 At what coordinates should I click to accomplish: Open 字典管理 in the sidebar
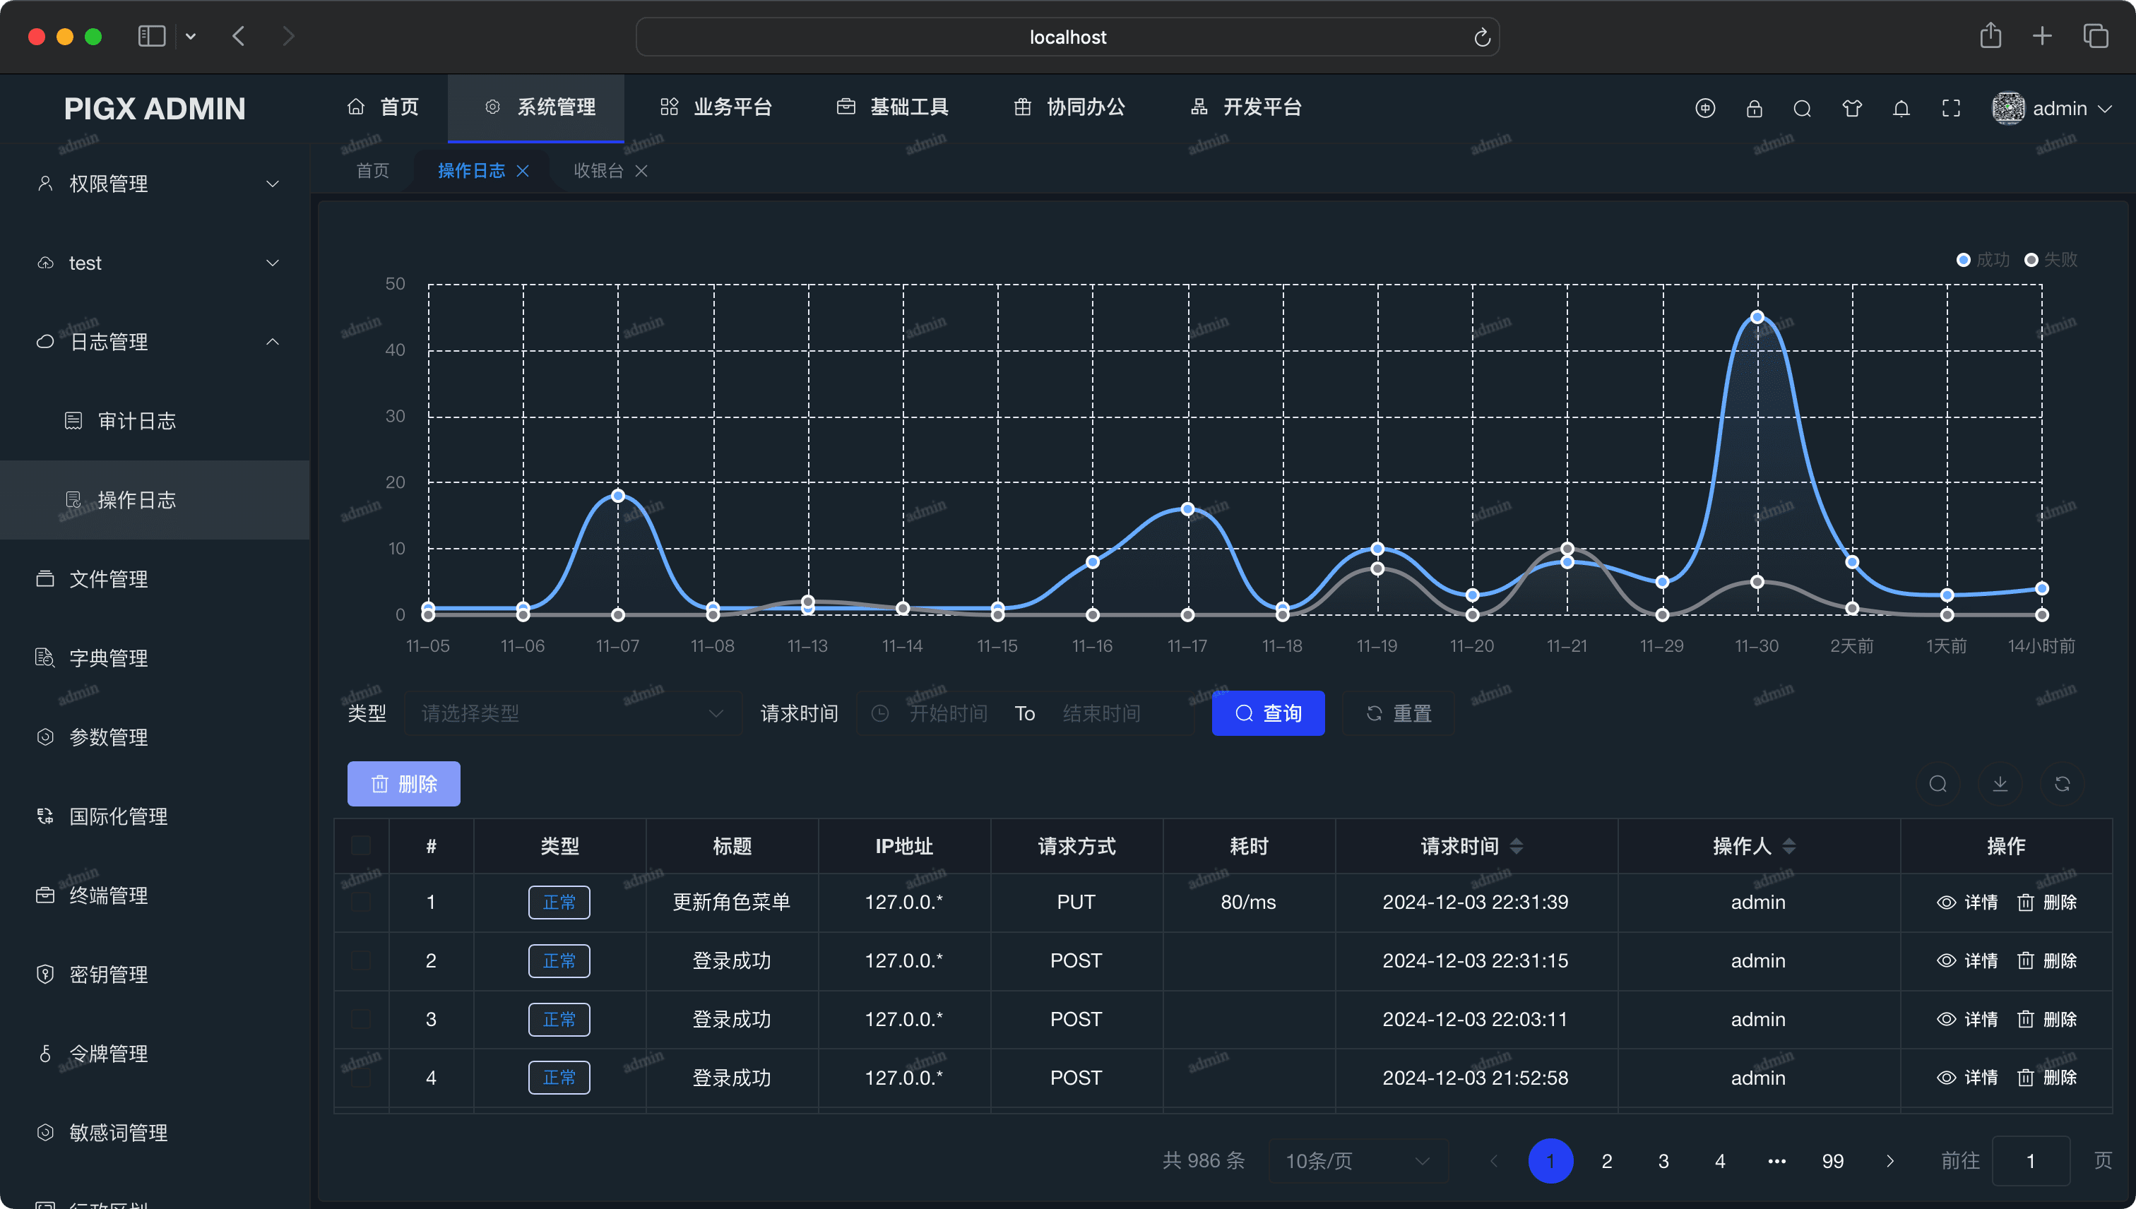click(x=155, y=658)
